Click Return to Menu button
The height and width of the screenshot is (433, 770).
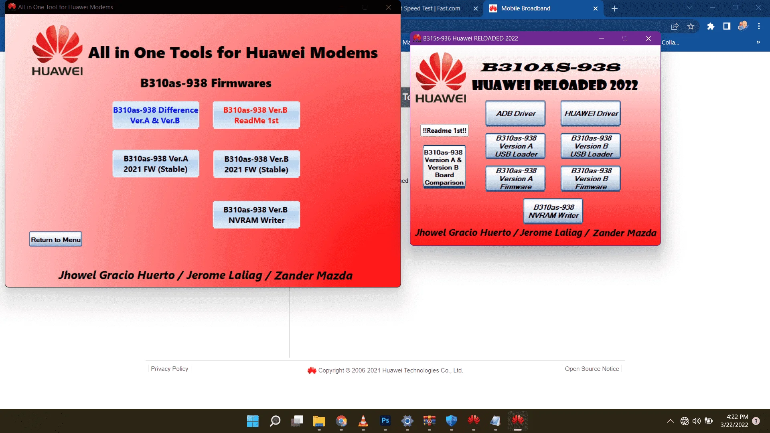(x=56, y=239)
